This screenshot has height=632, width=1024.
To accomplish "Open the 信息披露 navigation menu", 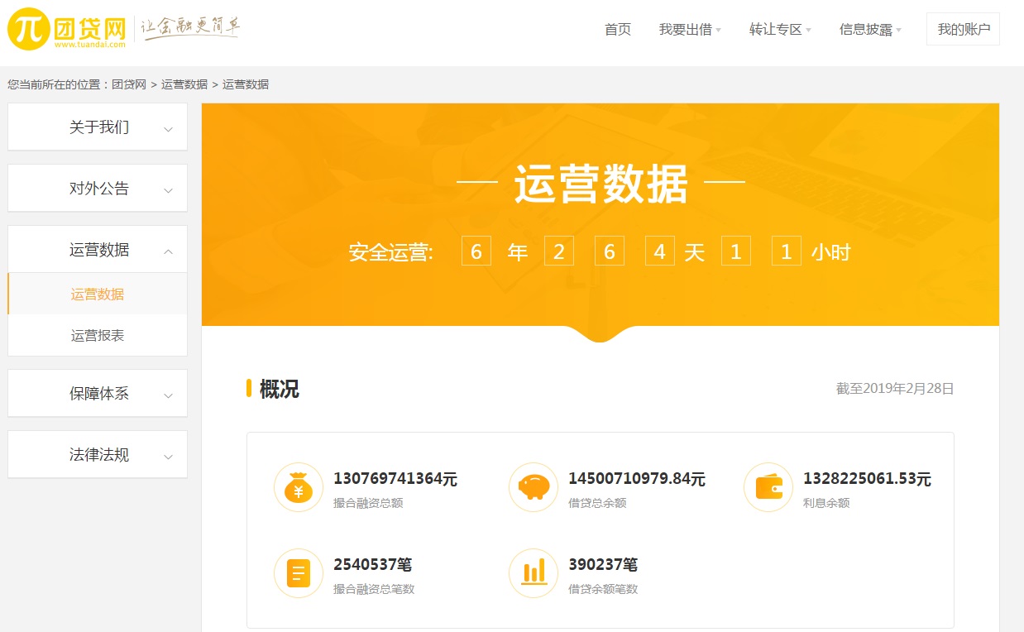I will (x=865, y=28).
